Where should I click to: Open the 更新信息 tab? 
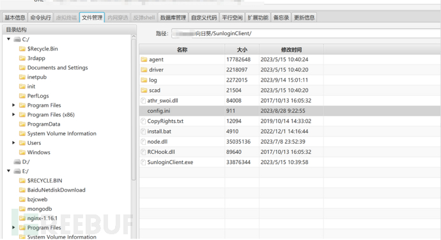click(x=304, y=17)
